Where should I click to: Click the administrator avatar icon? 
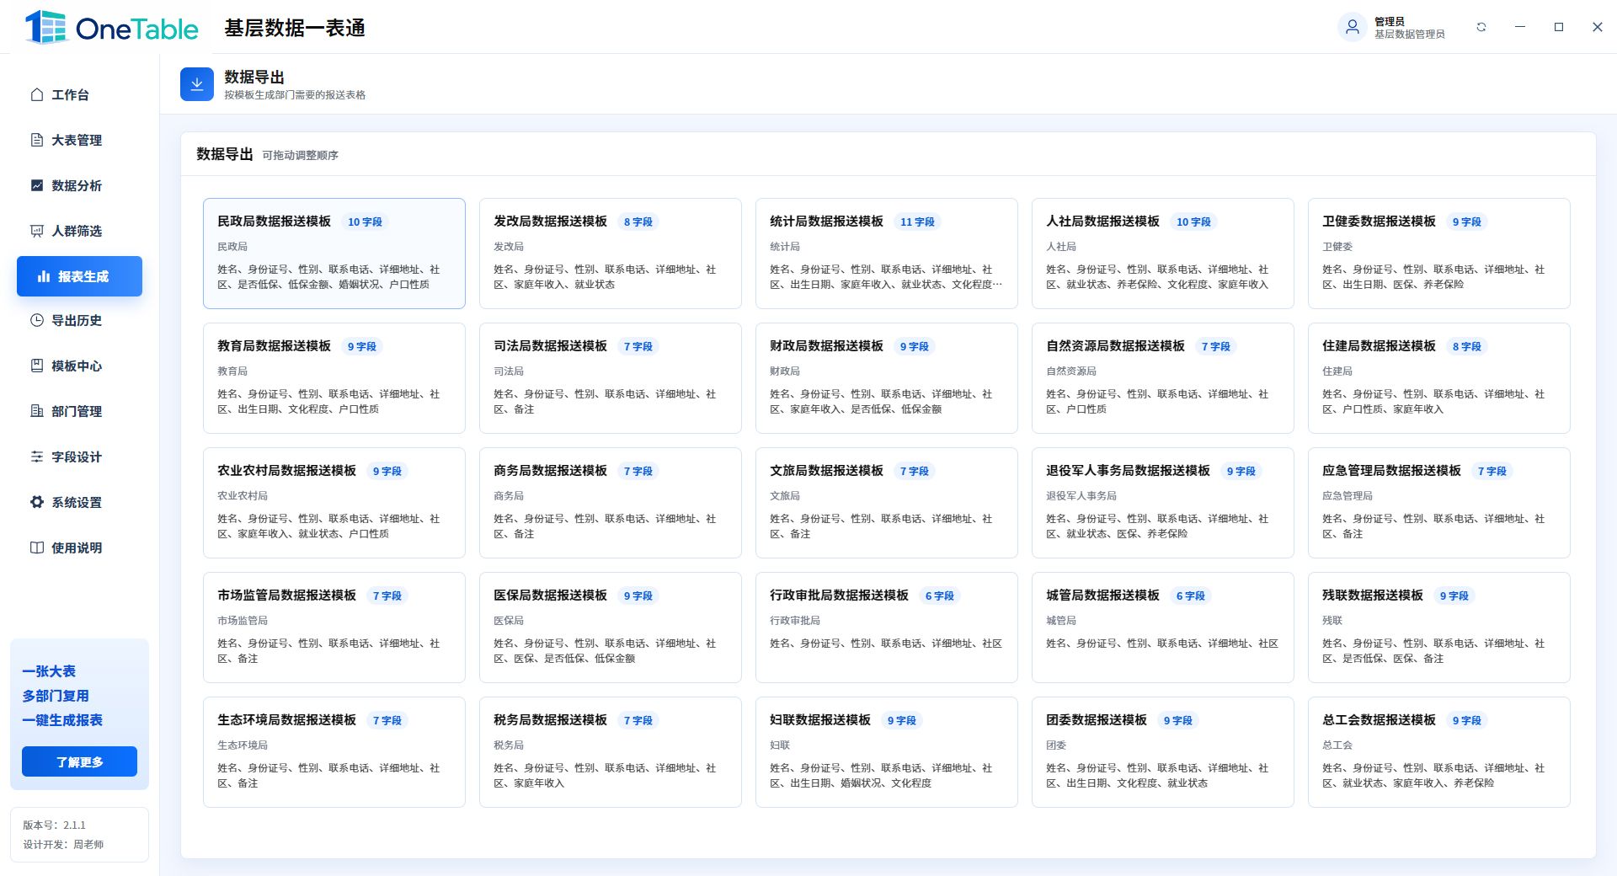[x=1353, y=27]
